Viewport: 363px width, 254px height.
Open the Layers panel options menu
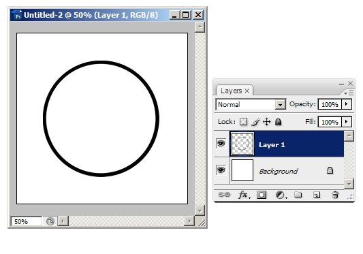point(349,93)
